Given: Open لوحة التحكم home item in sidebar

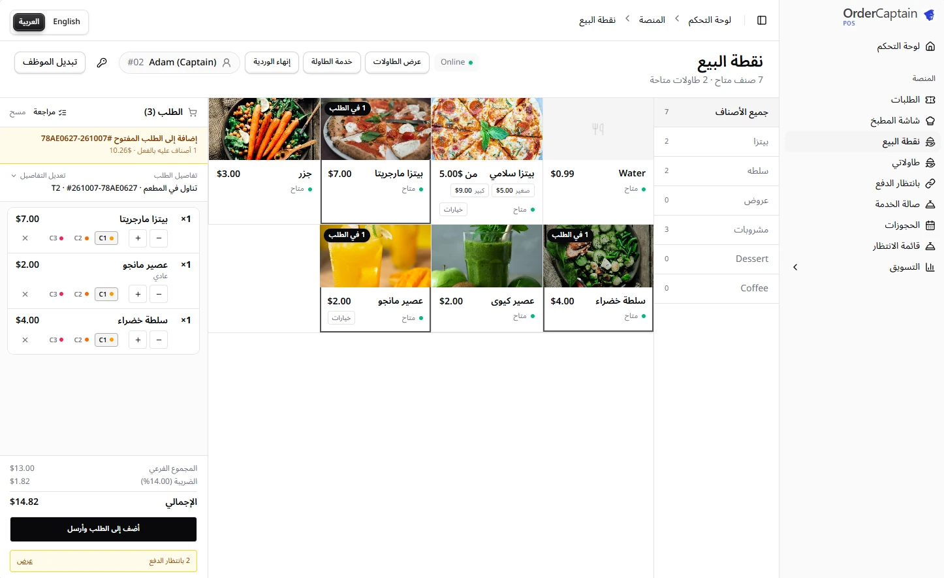Looking at the screenshot, I should click(x=906, y=46).
